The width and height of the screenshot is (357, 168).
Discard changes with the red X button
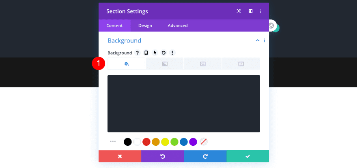[x=120, y=156]
